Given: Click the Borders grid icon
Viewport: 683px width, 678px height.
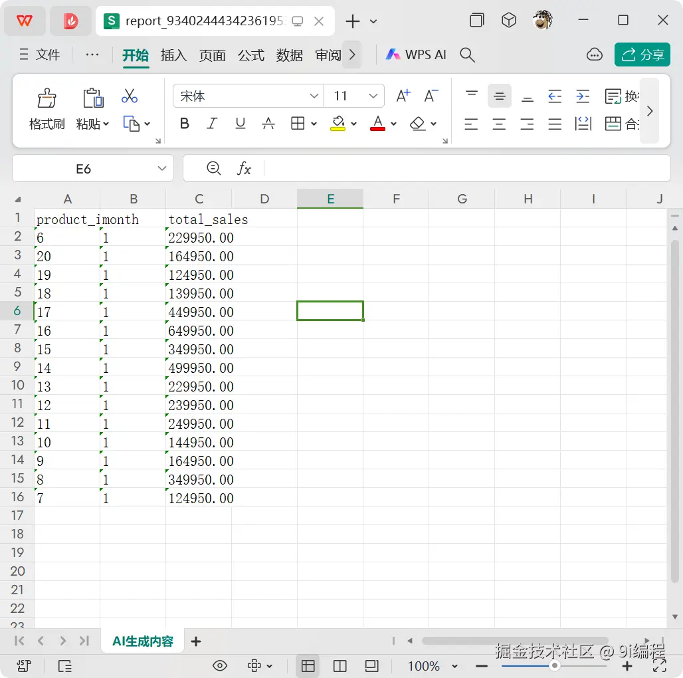Looking at the screenshot, I should click(298, 124).
